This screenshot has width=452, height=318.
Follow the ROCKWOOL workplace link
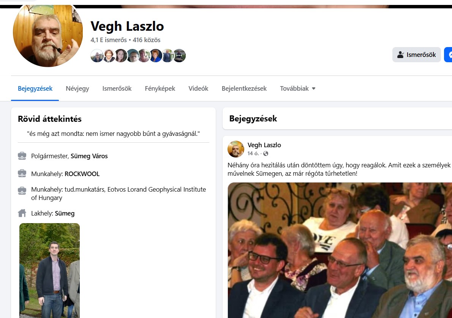[x=82, y=174]
